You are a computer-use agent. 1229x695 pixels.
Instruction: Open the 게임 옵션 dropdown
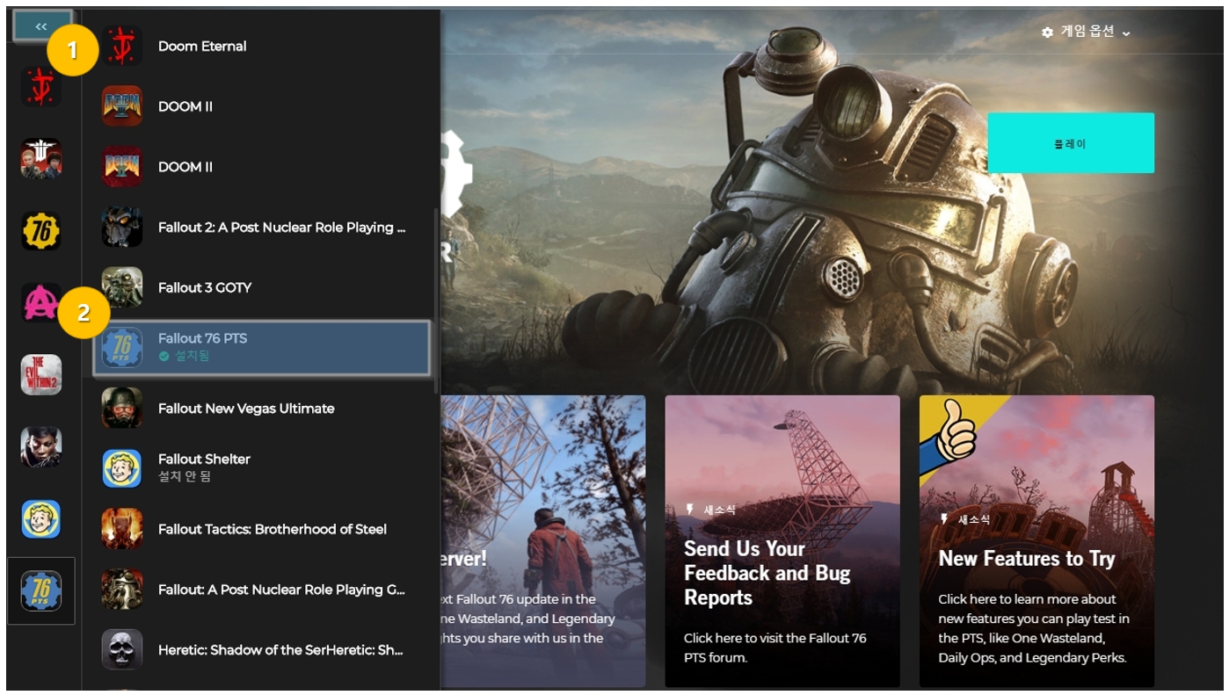tap(1087, 32)
